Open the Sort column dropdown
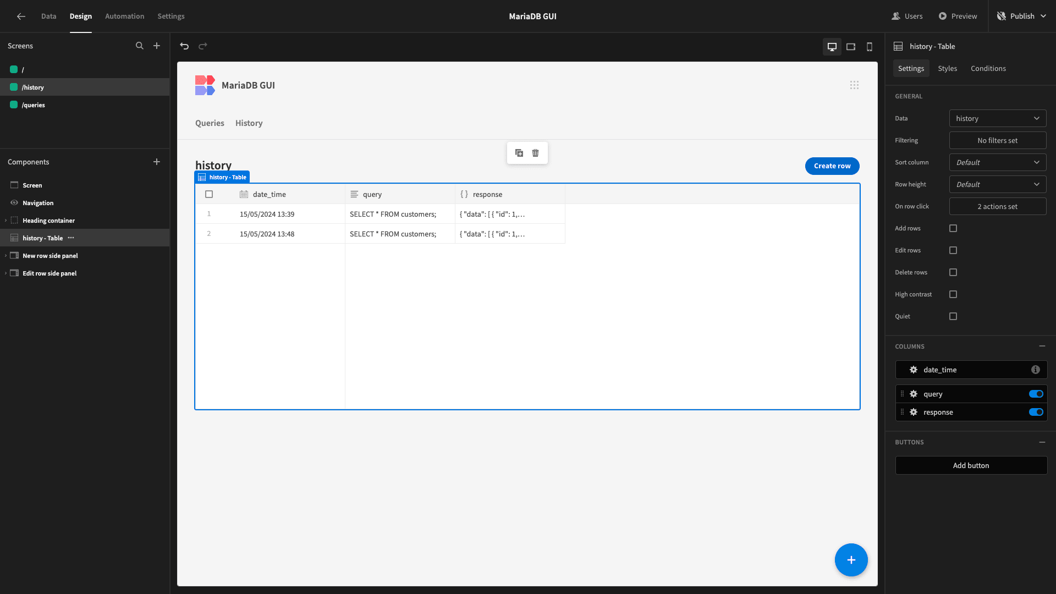The width and height of the screenshot is (1056, 594). click(x=998, y=162)
